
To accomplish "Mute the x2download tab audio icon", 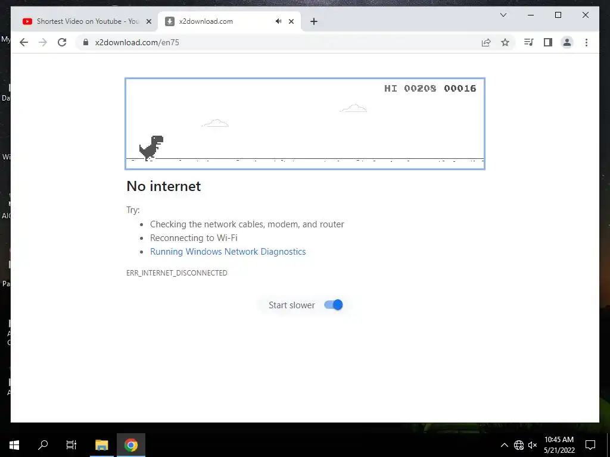I will 278,21.
